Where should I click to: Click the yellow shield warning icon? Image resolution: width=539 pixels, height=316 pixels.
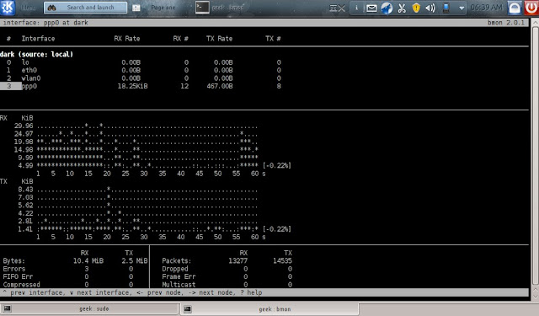(416, 8)
